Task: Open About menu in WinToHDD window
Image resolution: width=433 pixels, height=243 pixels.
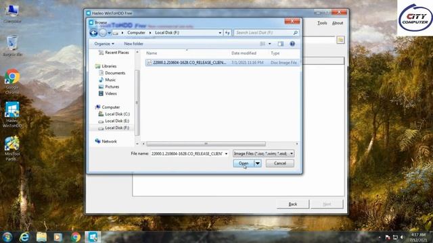Action: pos(338,23)
